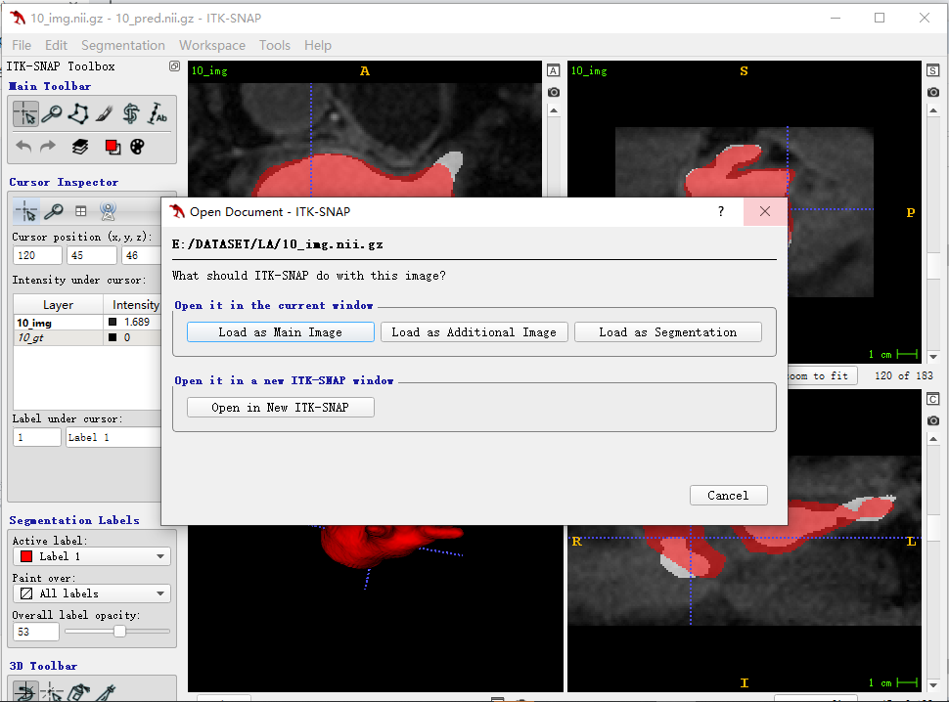This screenshot has width=949, height=702.
Task: Select the 3D trackball tool in 3D Toolbar
Action: (25, 691)
